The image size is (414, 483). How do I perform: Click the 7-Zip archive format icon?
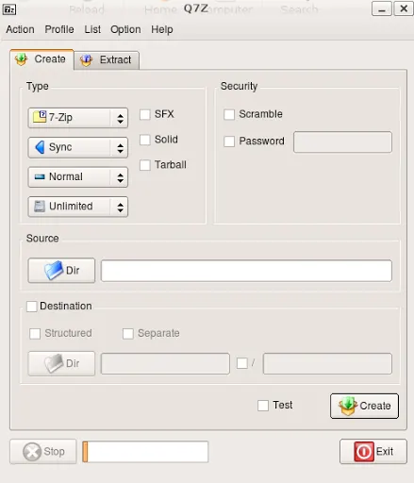point(40,117)
